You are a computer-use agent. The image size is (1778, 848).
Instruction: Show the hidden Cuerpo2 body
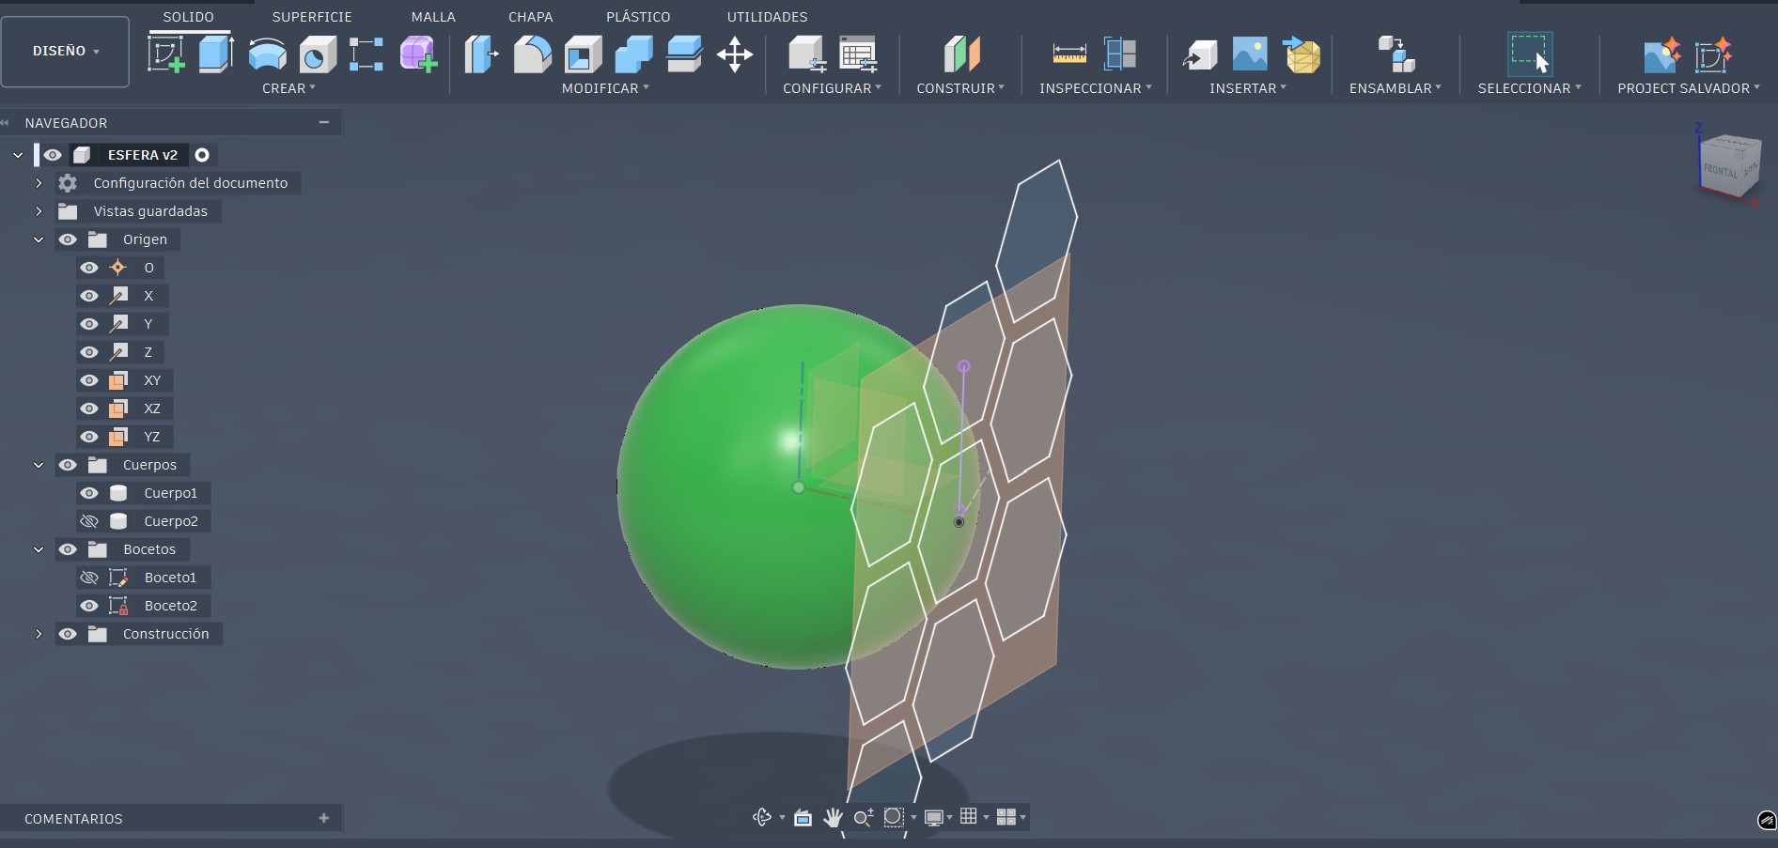[89, 521]
